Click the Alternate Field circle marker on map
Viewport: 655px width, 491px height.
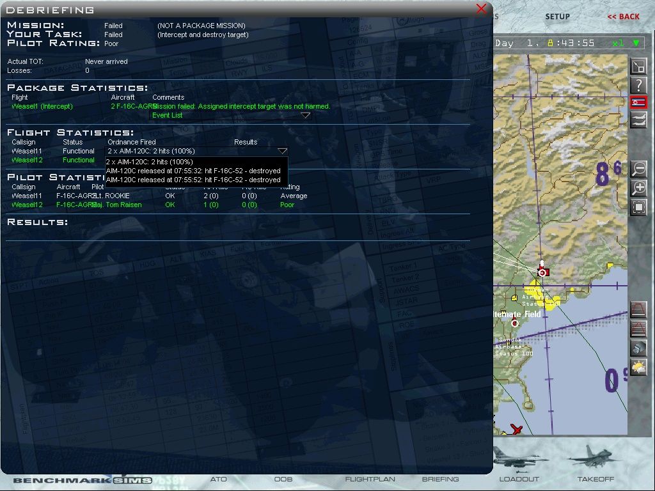[515, 323]
